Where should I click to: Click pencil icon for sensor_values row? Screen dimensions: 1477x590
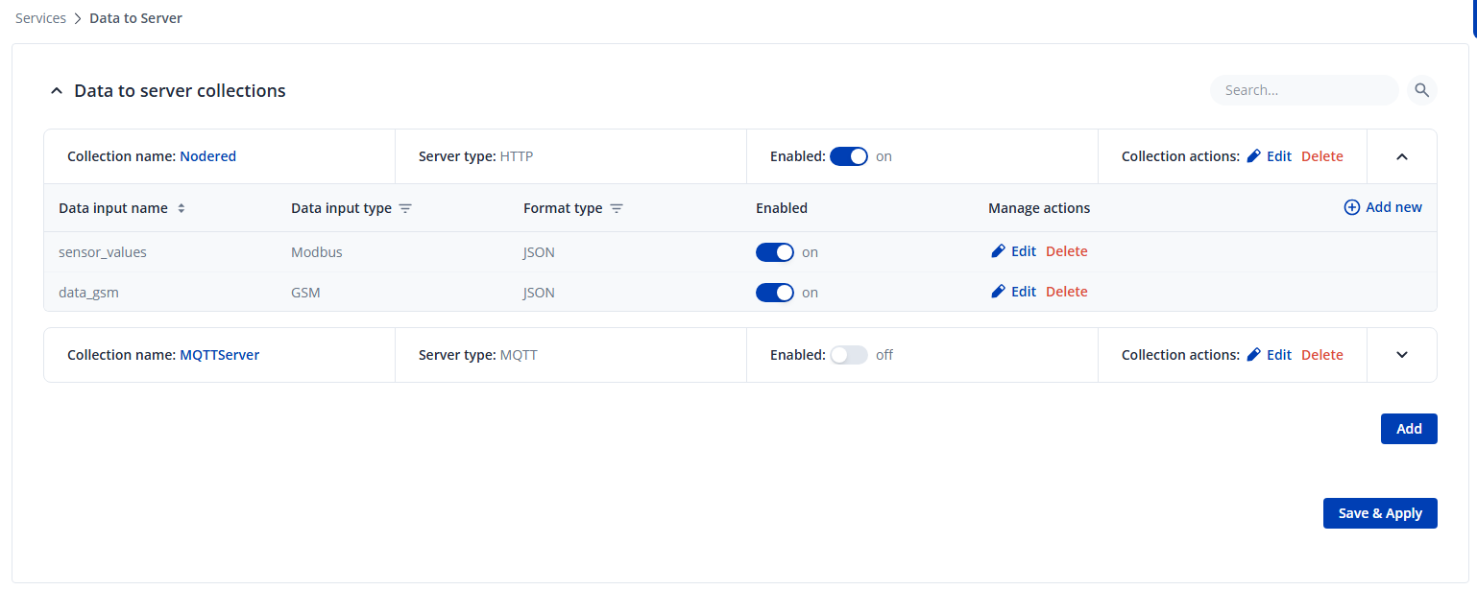click(998, 251)
